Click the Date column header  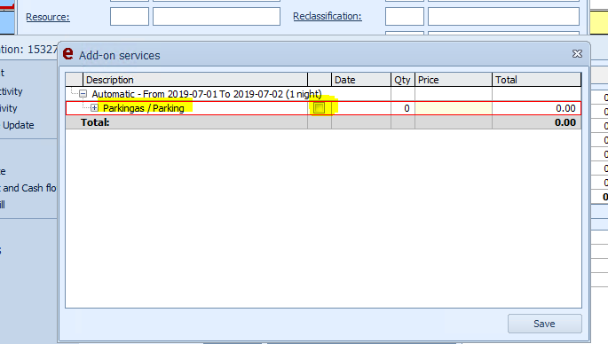point(361,80)
